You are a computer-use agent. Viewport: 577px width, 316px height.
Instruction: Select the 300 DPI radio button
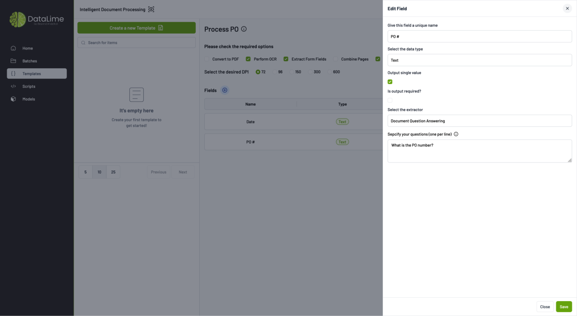tap(310, 72)
